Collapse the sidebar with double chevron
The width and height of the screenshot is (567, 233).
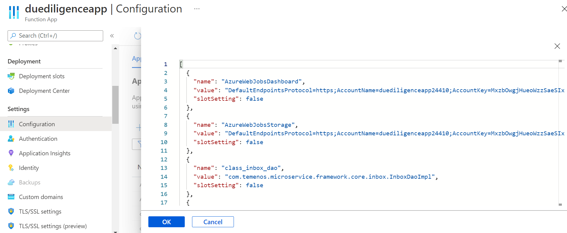(112, 36)
